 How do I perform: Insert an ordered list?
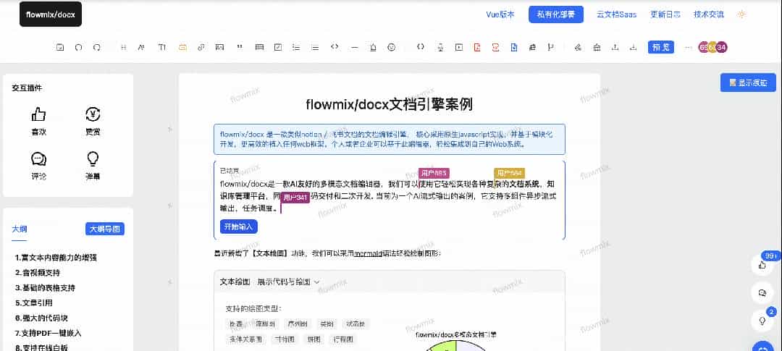tap(315, 47)
